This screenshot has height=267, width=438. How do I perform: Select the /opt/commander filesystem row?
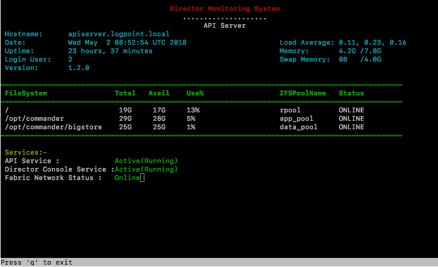point(34,119)
